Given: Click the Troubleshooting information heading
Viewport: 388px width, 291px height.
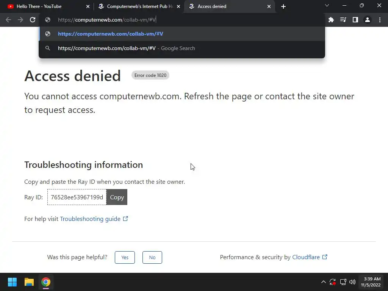Looking at the screenshot, I should [84, 165].
